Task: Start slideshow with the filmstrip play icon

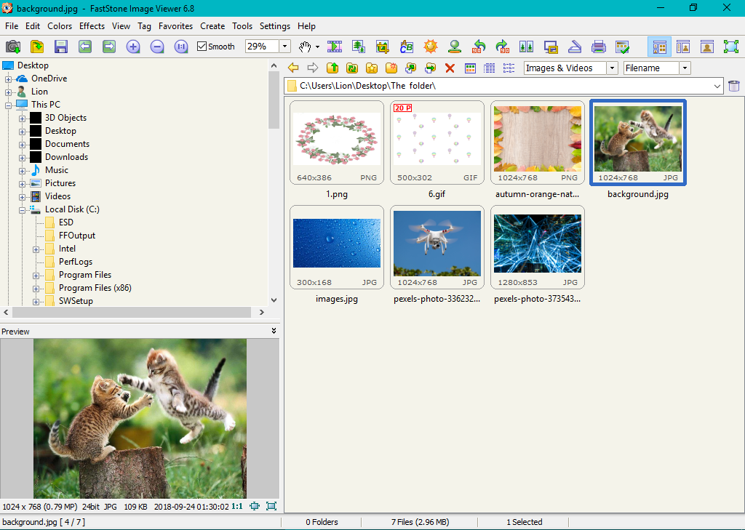Action: [335, 47]
